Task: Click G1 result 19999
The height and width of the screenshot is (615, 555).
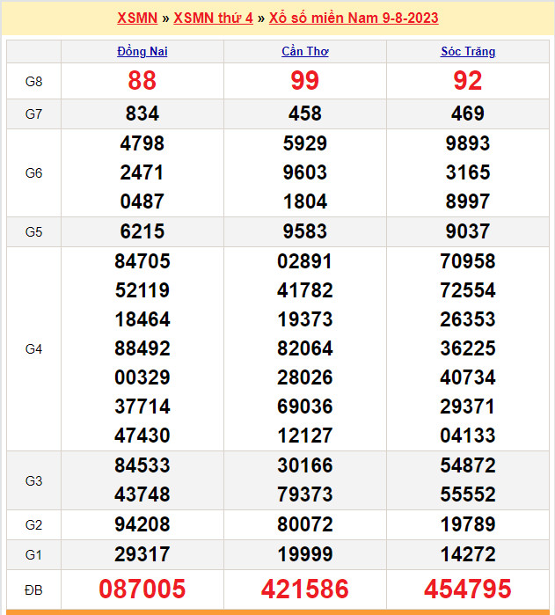Action: point(304,554)
